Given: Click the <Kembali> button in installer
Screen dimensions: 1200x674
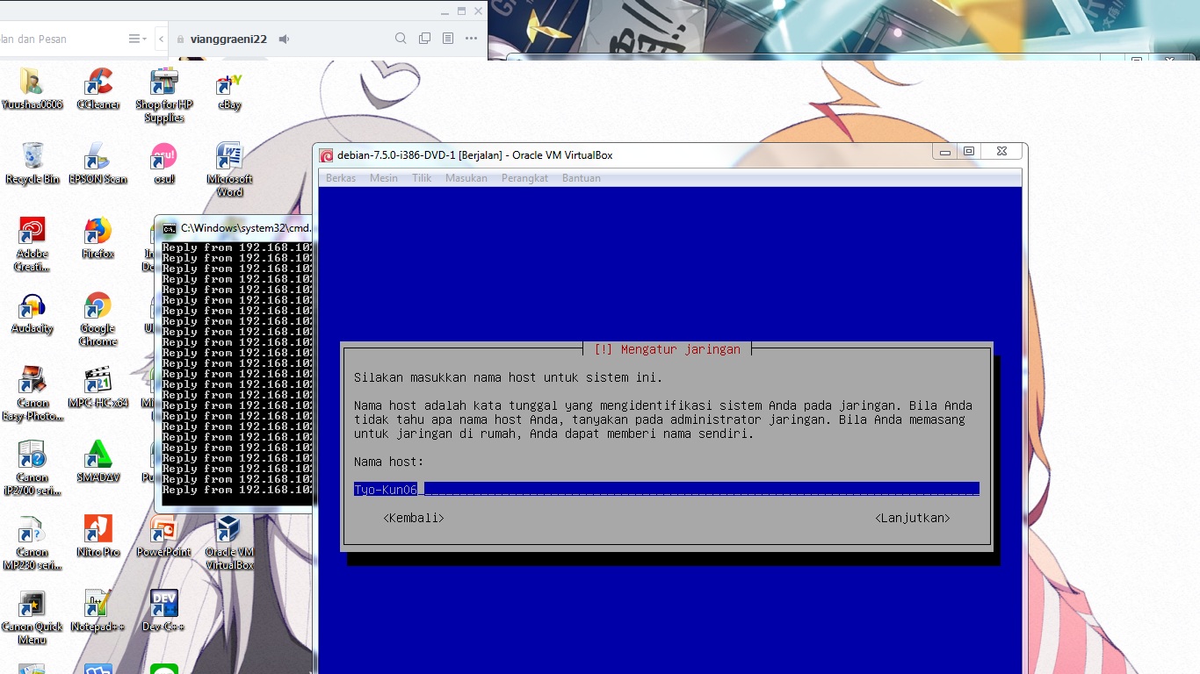Looking at the screenshot, I should [x=414, y=518].
